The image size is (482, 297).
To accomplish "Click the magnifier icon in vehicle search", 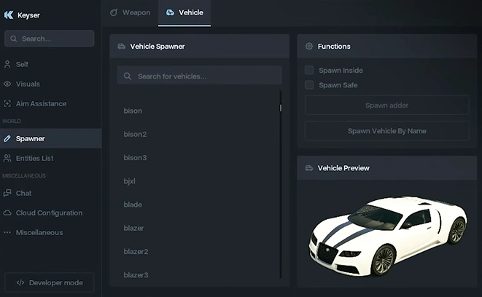I will point(128,76).
